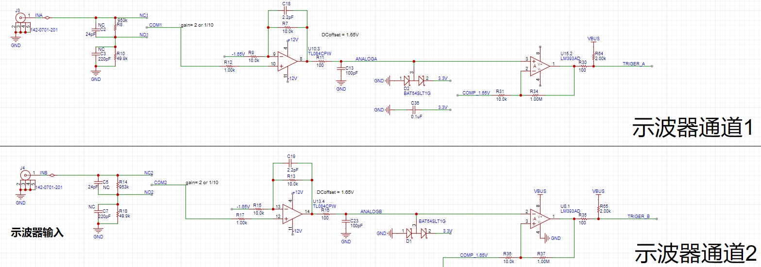Viewport: 761px width, 267px height.
Task: Click the 示波器通道1 title text
Action: [x=693, y=128]
